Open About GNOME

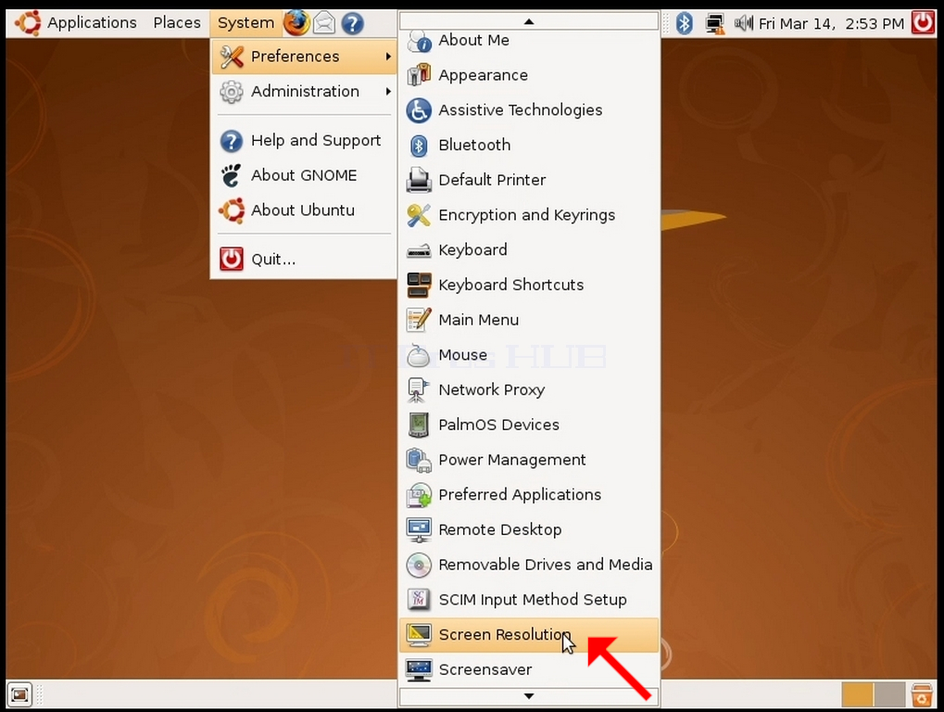click(x=304, y=175)
